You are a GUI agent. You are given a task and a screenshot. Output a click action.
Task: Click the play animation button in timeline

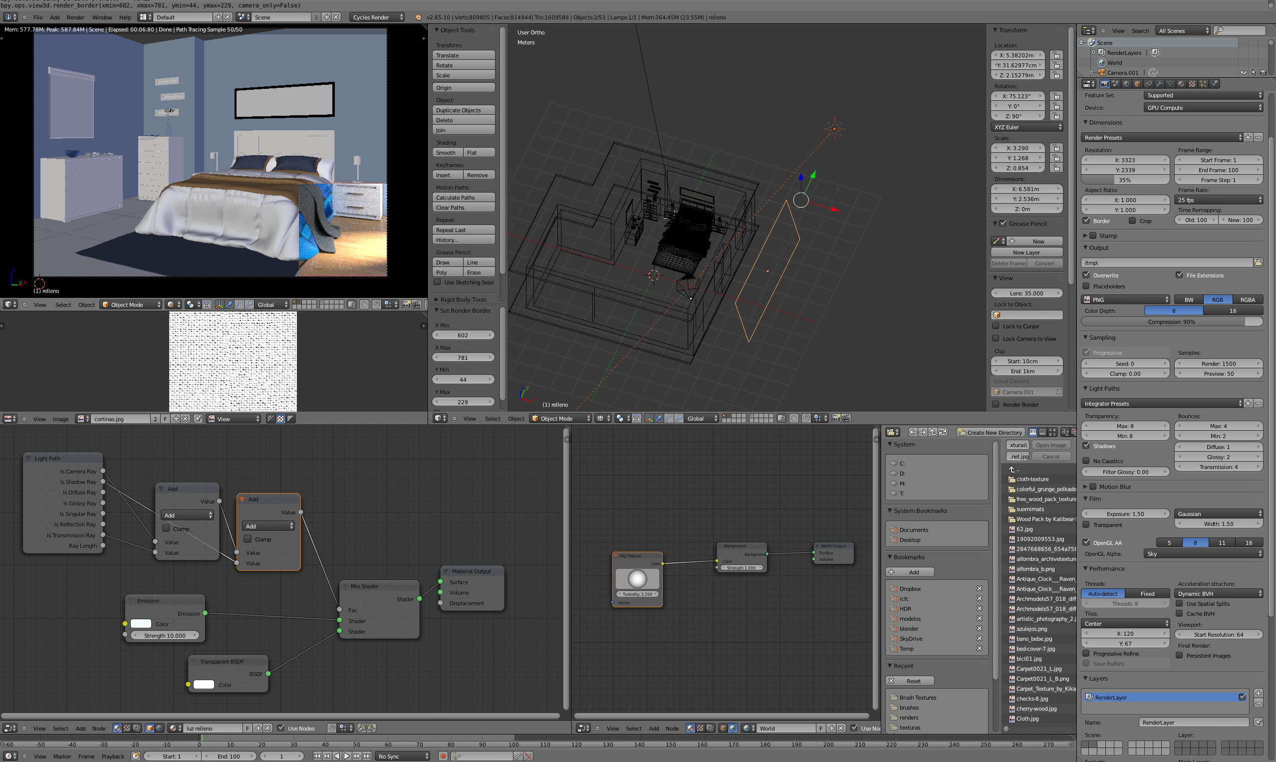pos(347,756)
